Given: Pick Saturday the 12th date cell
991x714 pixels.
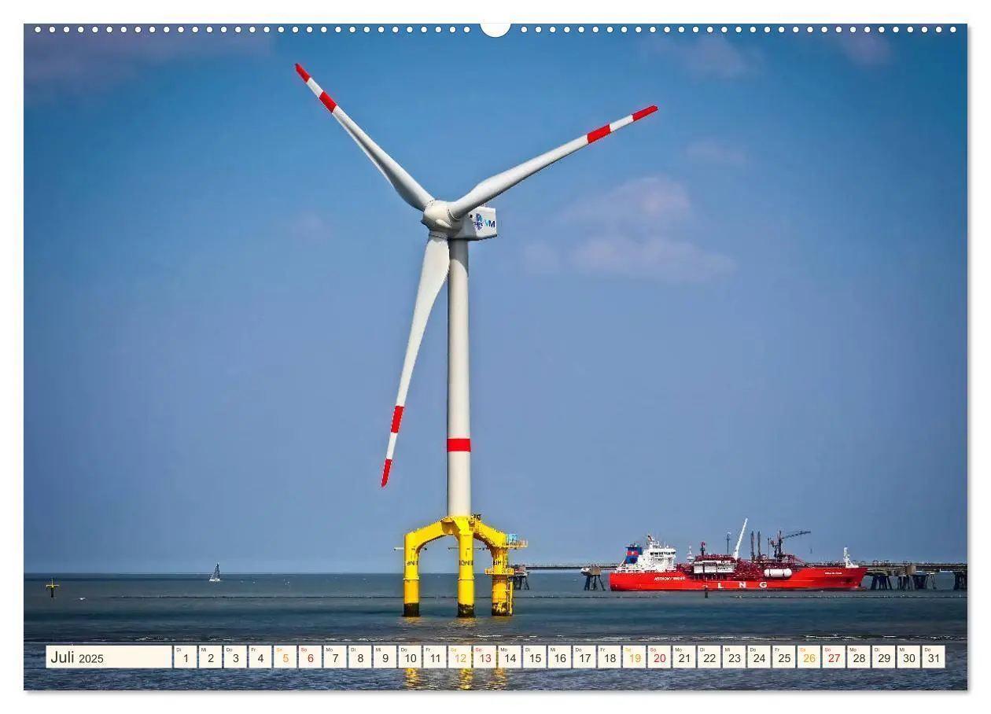Looking at the screenshot, I should pos(459,657).
